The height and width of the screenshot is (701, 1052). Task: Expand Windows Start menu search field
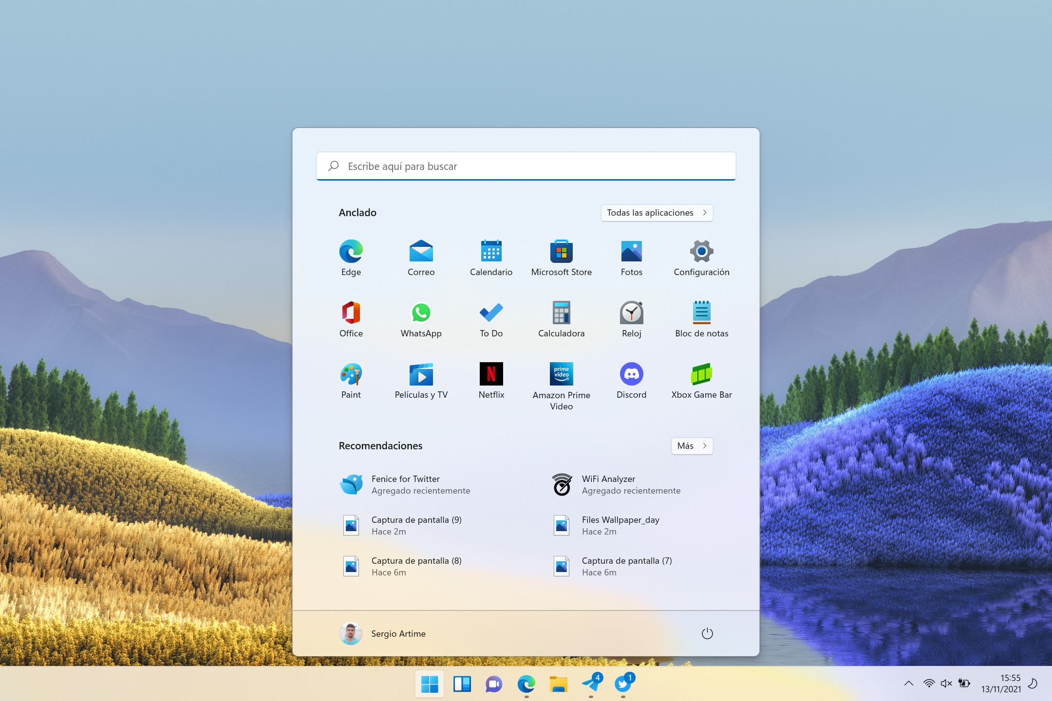pyautogui.click(x=526, y=166)
